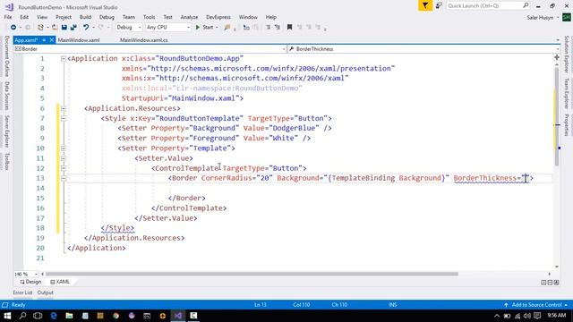Click the Save All toolbar icon

(73, 28)
